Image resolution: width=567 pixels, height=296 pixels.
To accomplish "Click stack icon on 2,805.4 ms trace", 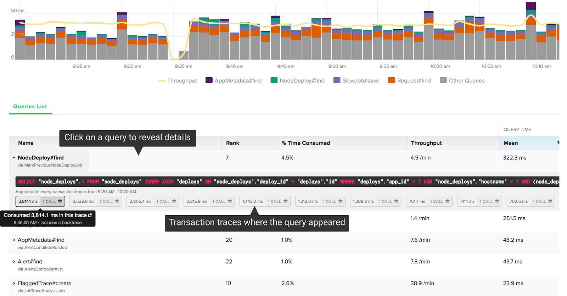I will click(x=174, y=201).
